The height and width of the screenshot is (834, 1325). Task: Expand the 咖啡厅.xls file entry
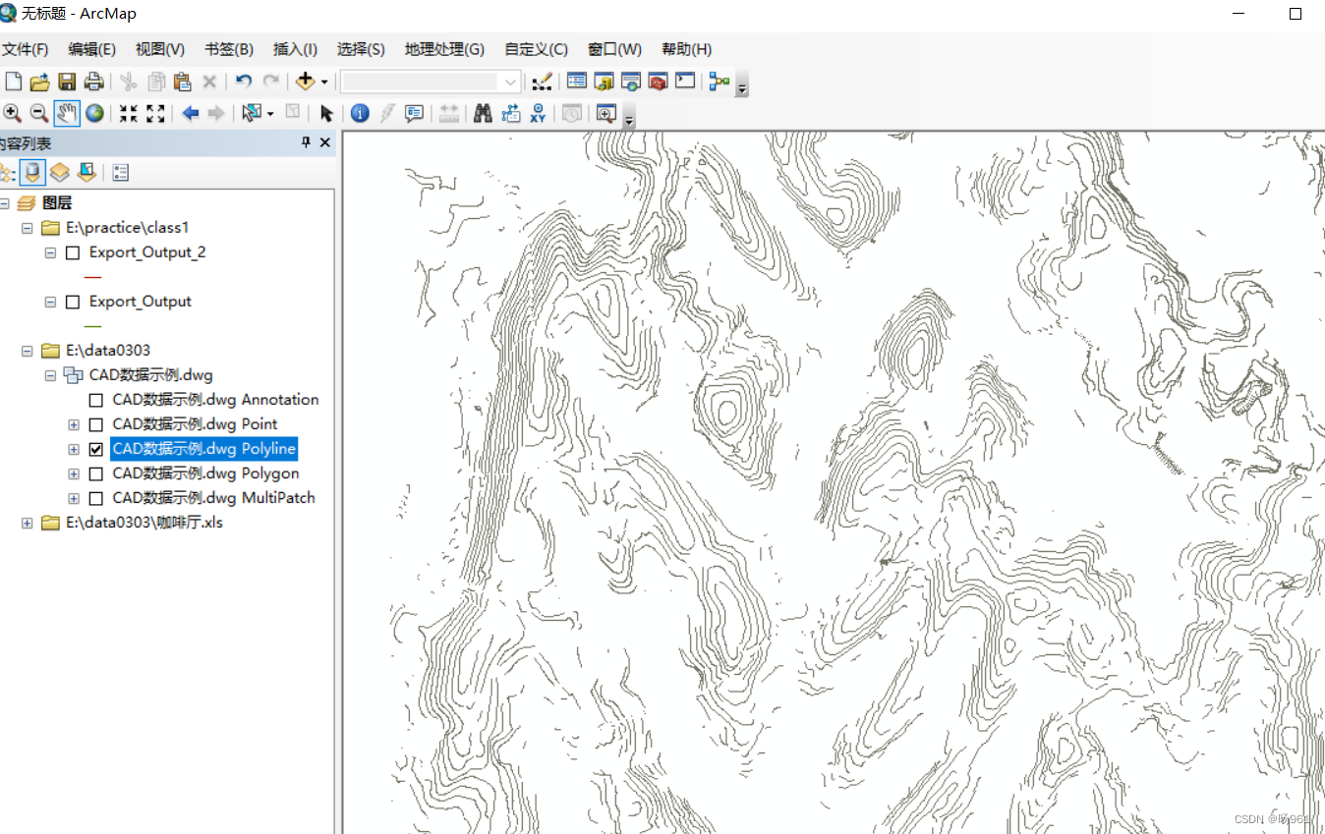pos(27,523)
